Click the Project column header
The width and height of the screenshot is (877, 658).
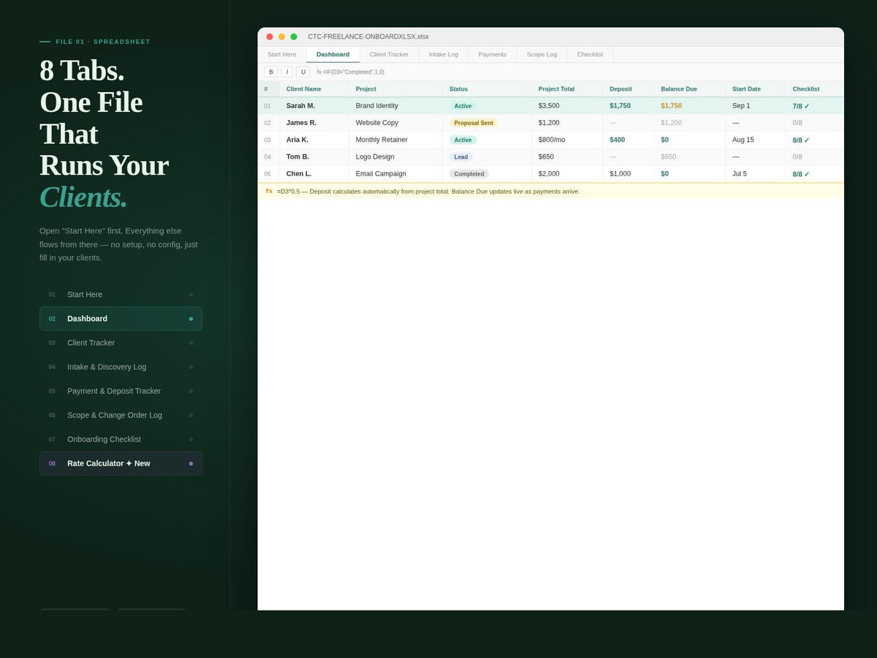tap(396, 89)
